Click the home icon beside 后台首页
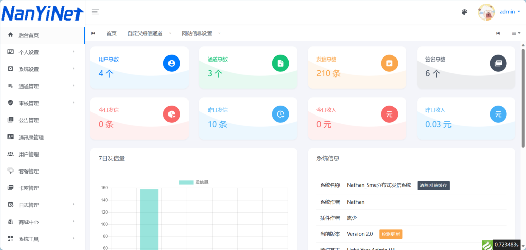This screenshot has width=526, height=250. (10, 35)
